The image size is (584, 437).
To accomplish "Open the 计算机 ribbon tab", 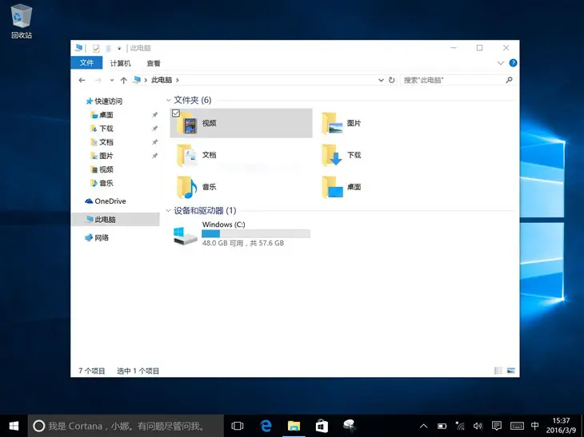I will point(120,63).
